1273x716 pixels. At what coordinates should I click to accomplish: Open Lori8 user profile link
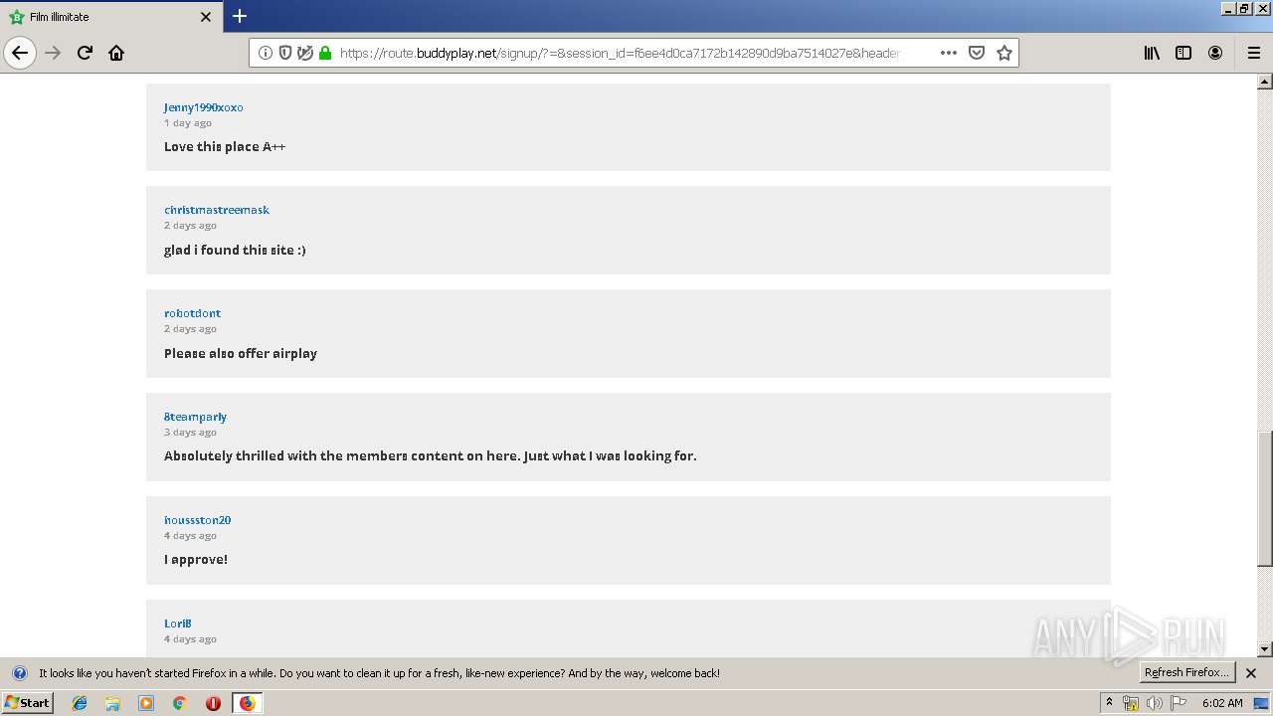point(178,624)
